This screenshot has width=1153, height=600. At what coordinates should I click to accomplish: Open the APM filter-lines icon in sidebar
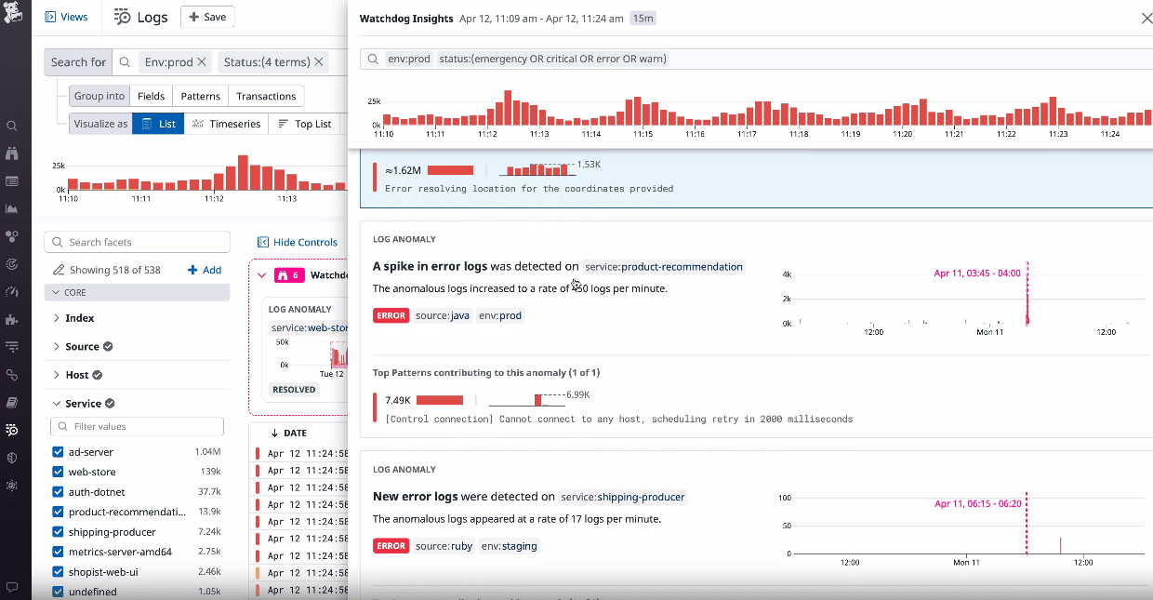click(12, 347)
